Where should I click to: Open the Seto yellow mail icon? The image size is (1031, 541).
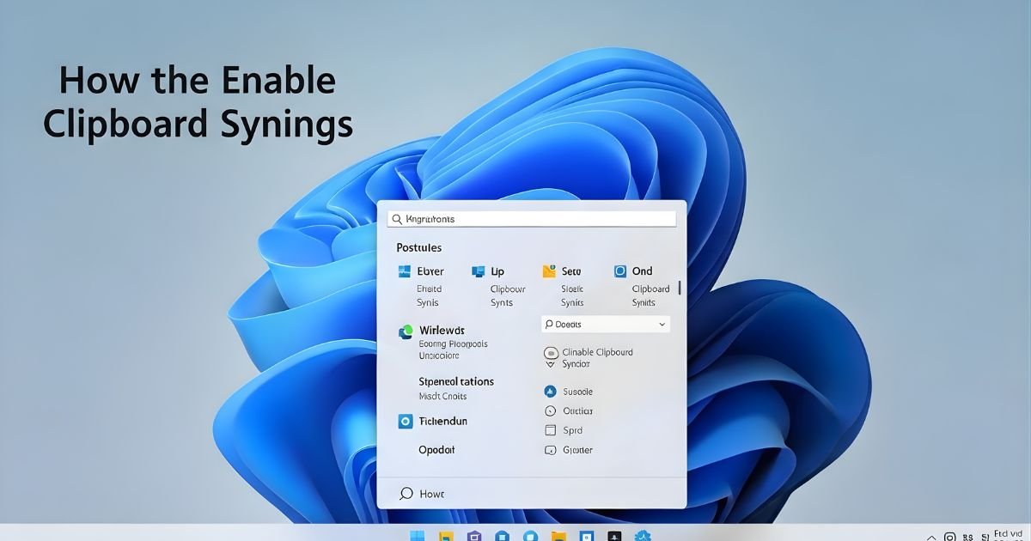click(549, 271)
